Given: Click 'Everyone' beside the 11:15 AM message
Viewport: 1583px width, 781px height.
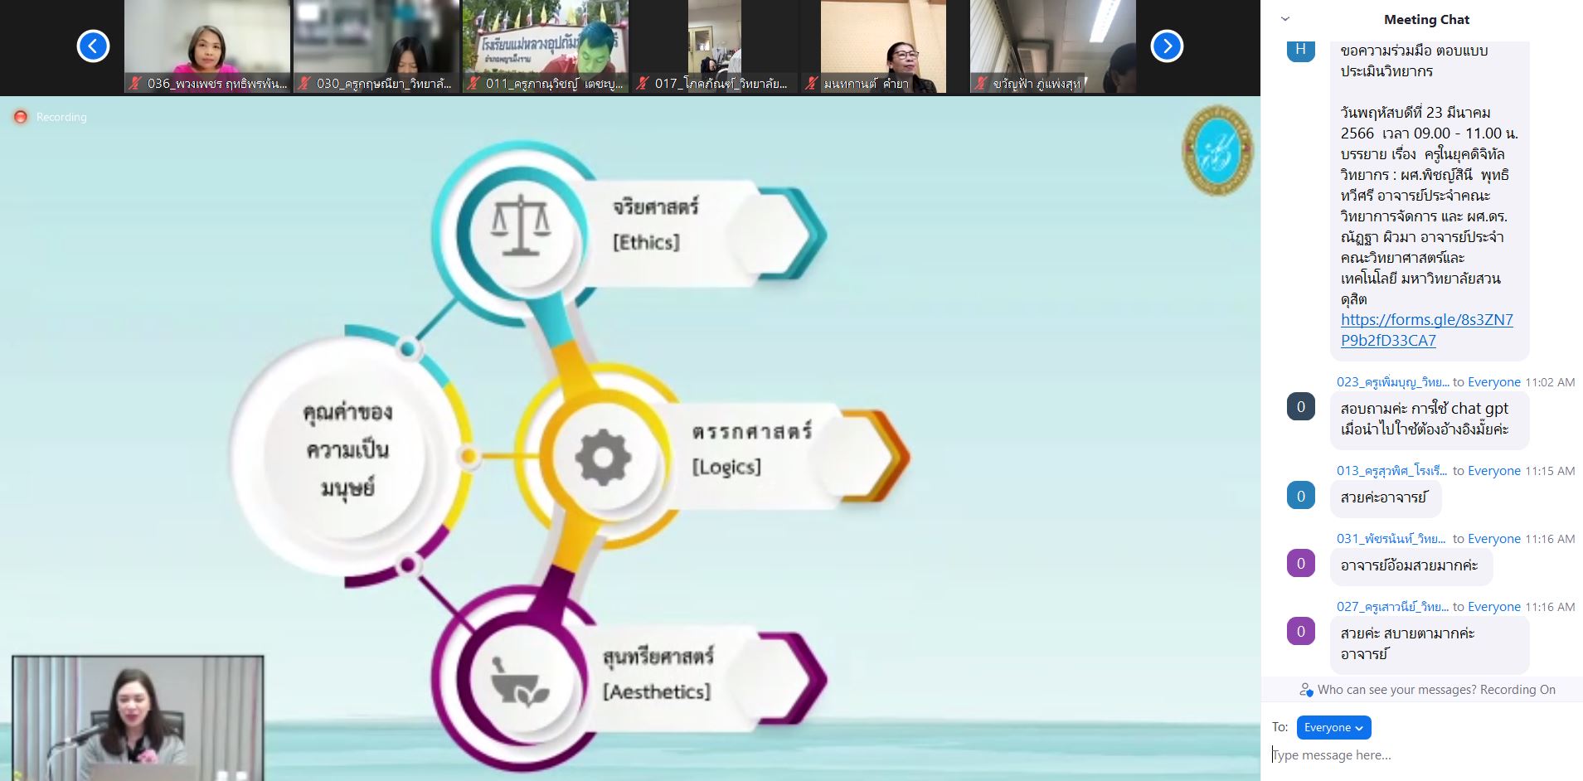Looking at the screenshot, I should click(x=1493, y=471).
